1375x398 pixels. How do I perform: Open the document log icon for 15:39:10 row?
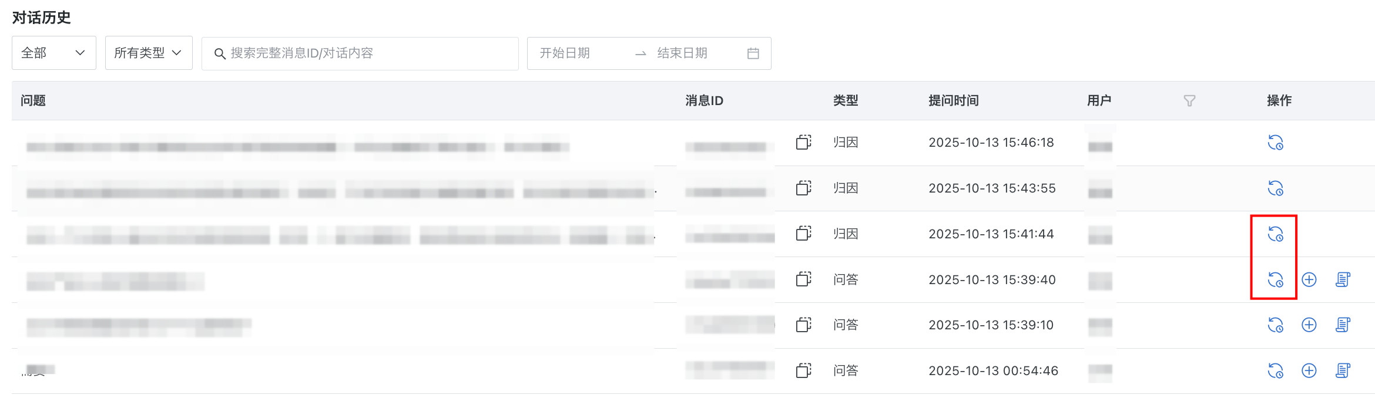[x=1343, y=325]
